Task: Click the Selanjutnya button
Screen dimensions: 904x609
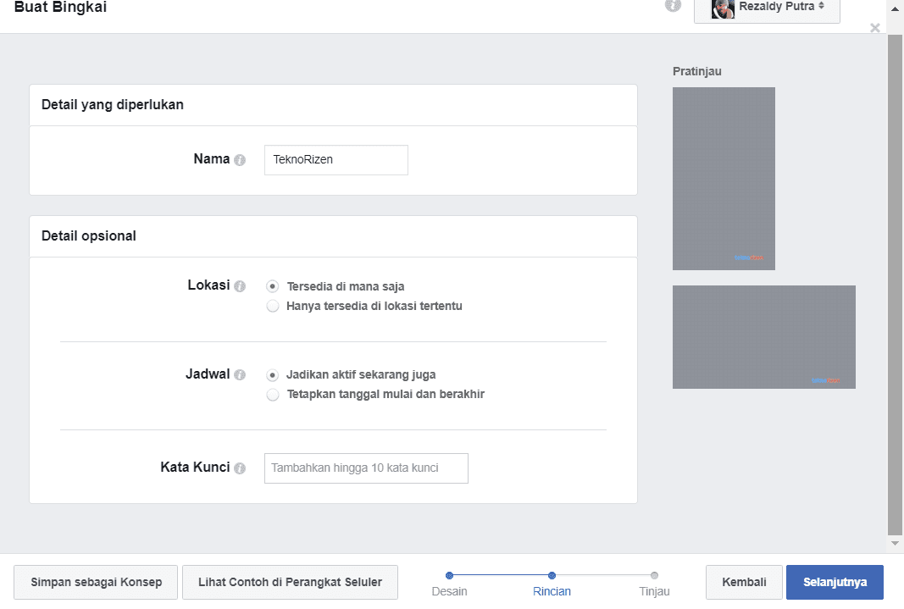Action: (x=835, y=583)
